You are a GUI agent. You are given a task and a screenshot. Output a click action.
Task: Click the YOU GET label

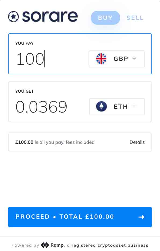coord(24,91)
